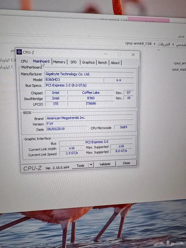Click the CPU-Z app icon in title bar

coord(19,52)
